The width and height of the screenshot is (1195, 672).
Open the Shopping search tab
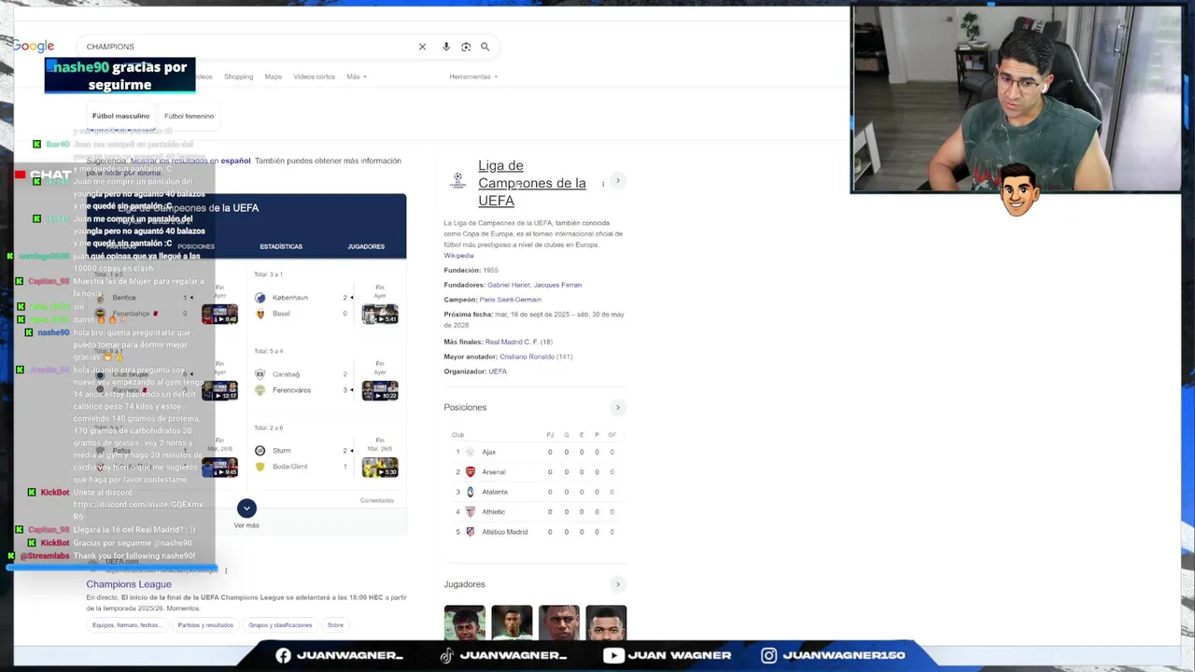[x=238, y=77]
